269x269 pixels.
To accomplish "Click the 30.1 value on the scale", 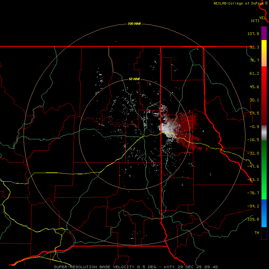I will point(254,100).
